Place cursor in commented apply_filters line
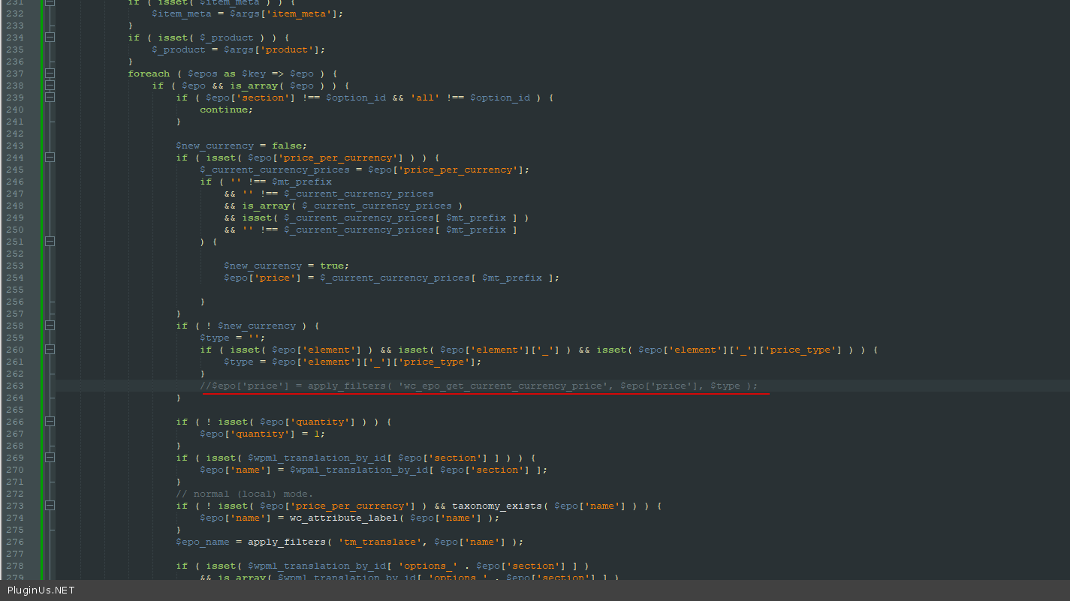Screen dimensions: 1070x601 (x=481, y=386)
